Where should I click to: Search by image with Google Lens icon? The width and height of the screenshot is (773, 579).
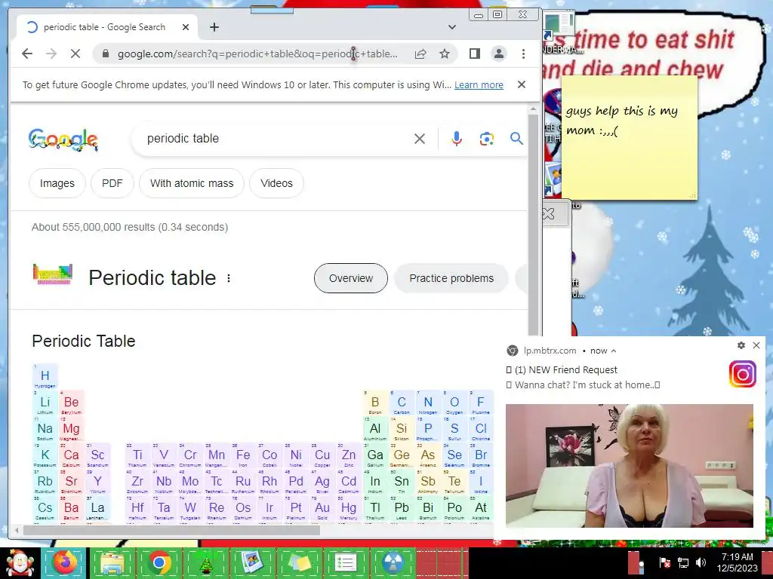(x=487, y=139)
